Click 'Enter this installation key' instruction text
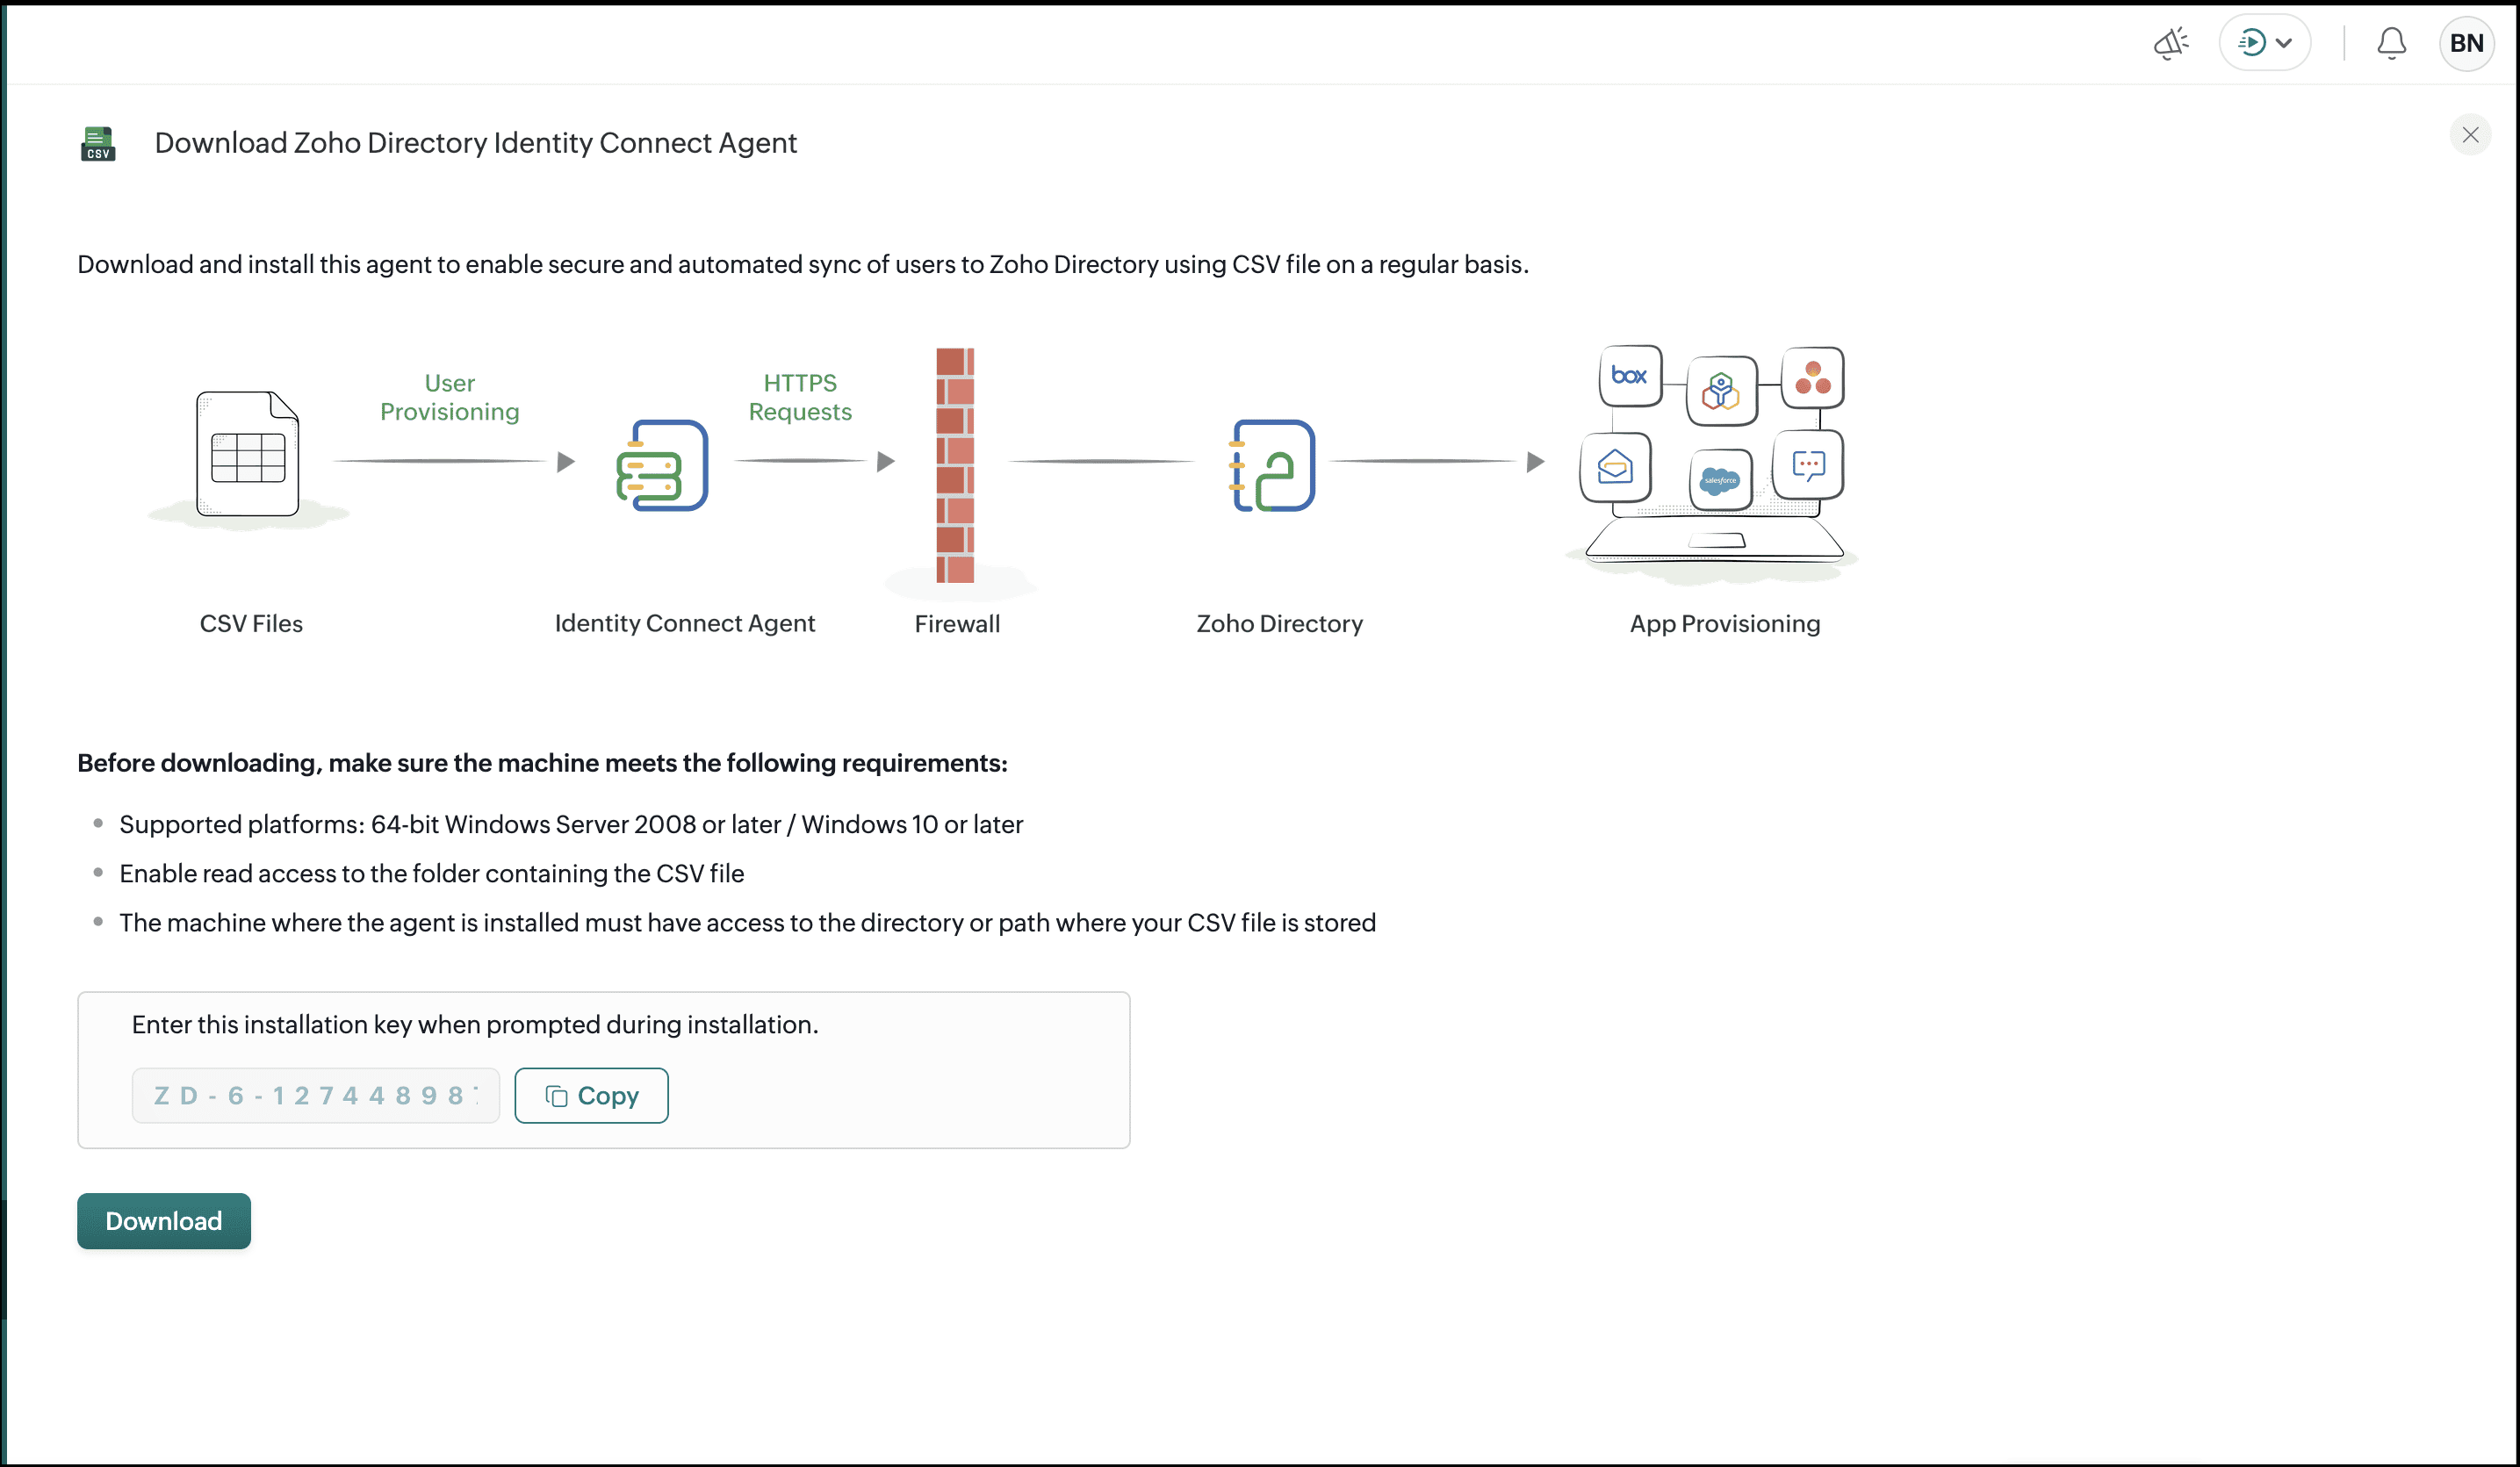The image size is (2520, 1467). coord(475,1024)
